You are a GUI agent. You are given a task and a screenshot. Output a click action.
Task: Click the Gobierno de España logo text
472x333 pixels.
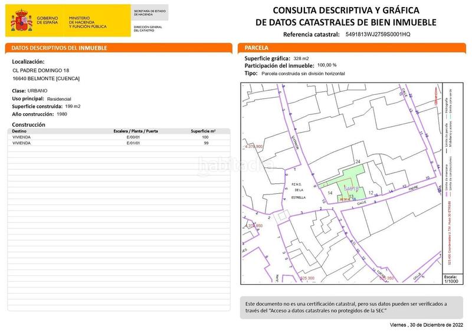pos(47,21)
